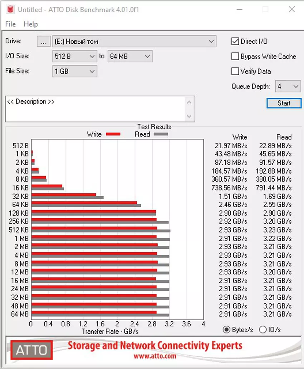
Task: Click the drive browse button with ellipsis
Action: click(x=43, y=42)
